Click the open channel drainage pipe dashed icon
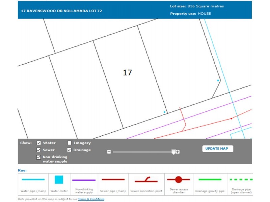This screenshot has height=202, width=270. pyautogui.click(x=240, y=180)
